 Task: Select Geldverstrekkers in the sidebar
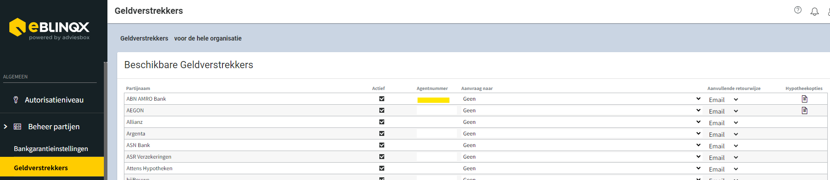click(x=52, y=168)
